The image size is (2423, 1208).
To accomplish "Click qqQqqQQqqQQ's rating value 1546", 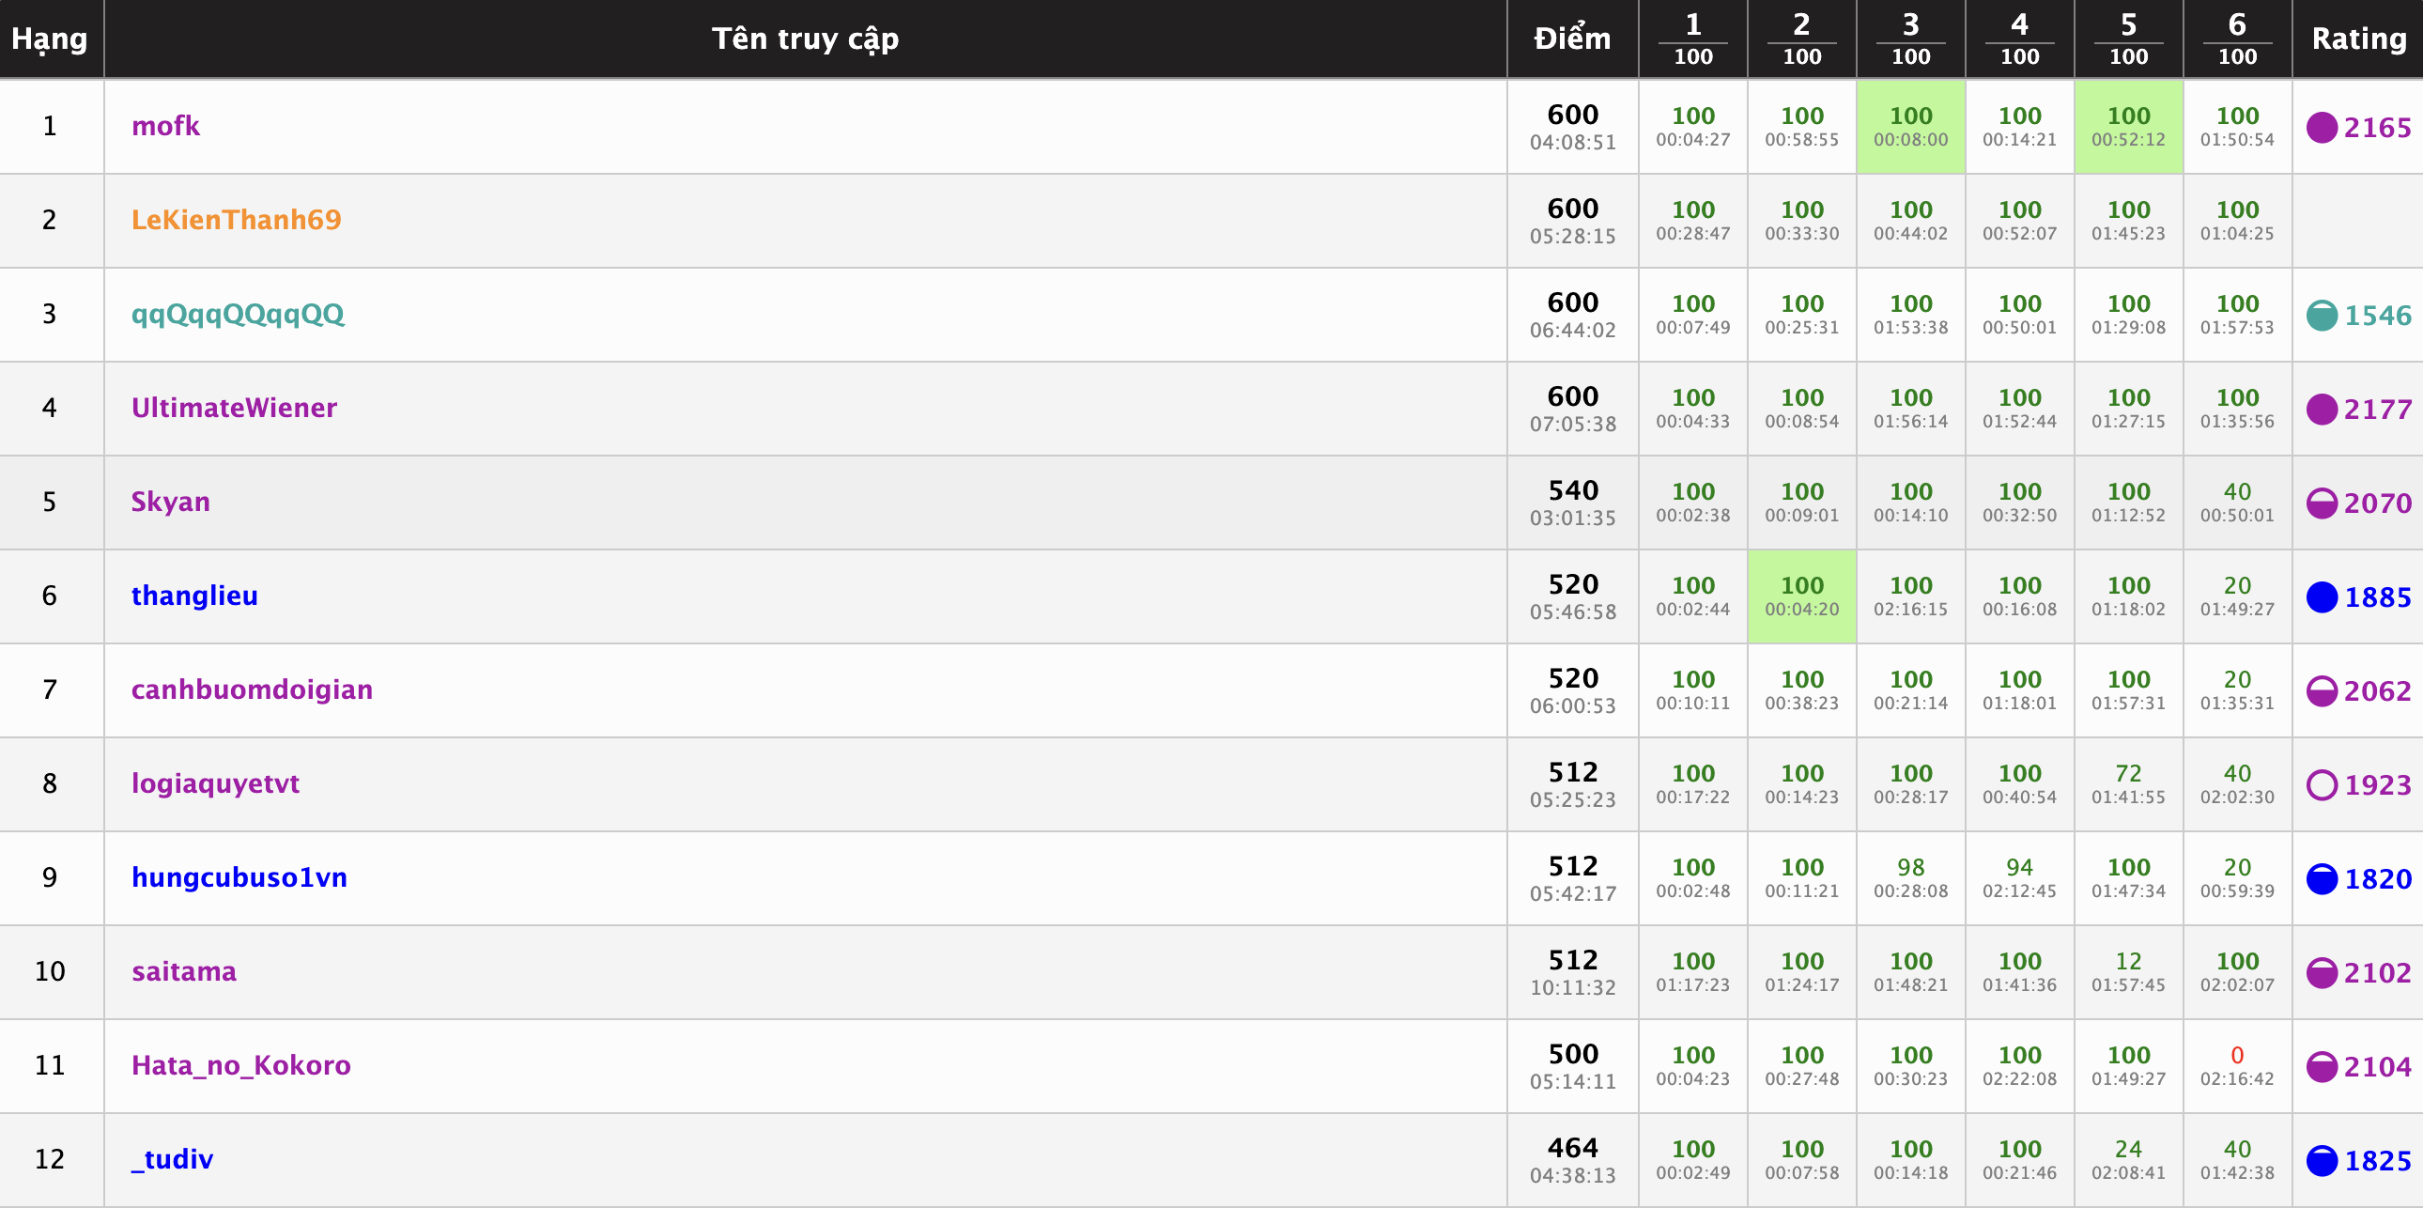I will click(2378, 316).
